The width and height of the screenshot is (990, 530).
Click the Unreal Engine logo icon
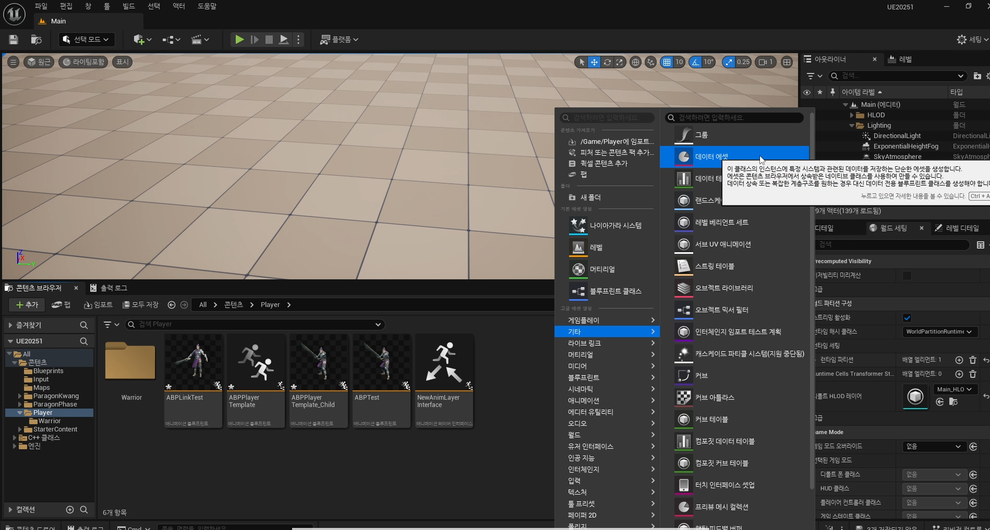pyautogui.click(x=15, y=14)
